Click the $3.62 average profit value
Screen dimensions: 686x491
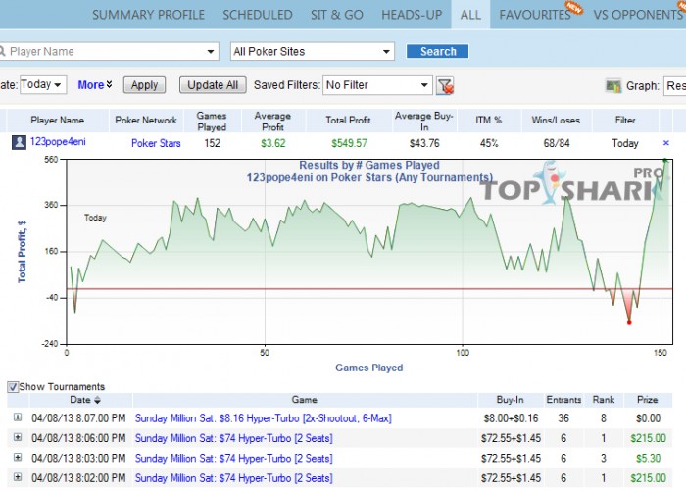273,143
